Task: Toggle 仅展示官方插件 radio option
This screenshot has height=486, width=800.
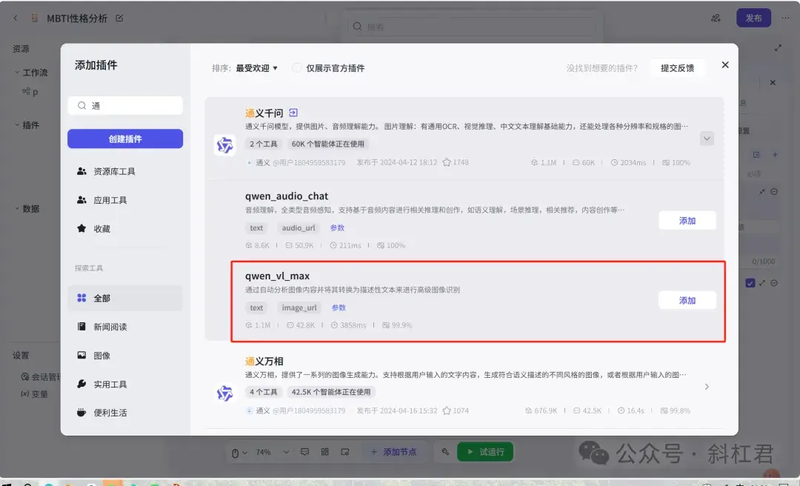Action: click(296, 68)
